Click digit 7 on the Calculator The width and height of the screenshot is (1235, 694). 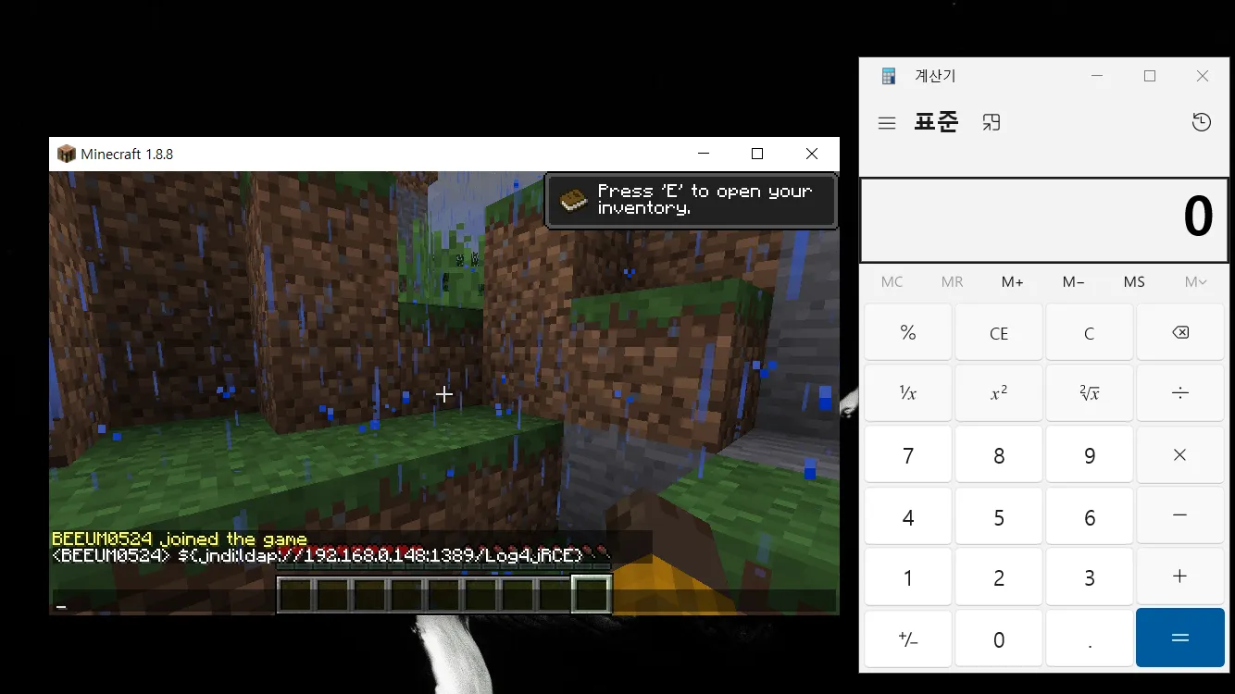[908, 454]
